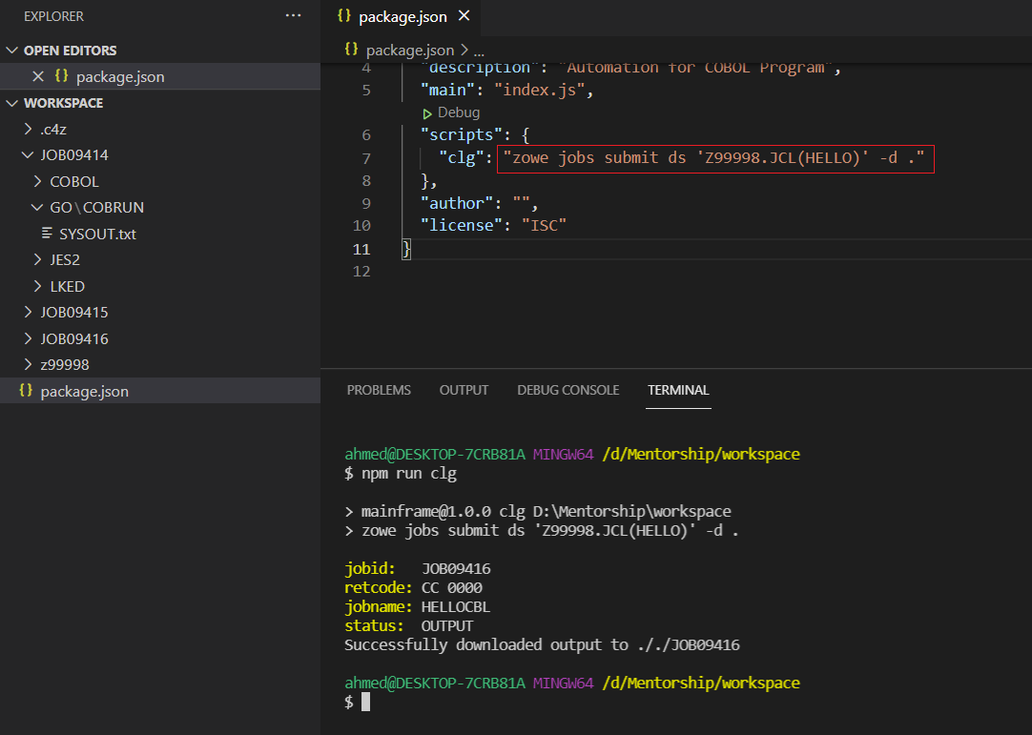Expand the COBOL folder
Image resolution: width=1032 pixels, height=735 pixels.
tap(37, 181)
